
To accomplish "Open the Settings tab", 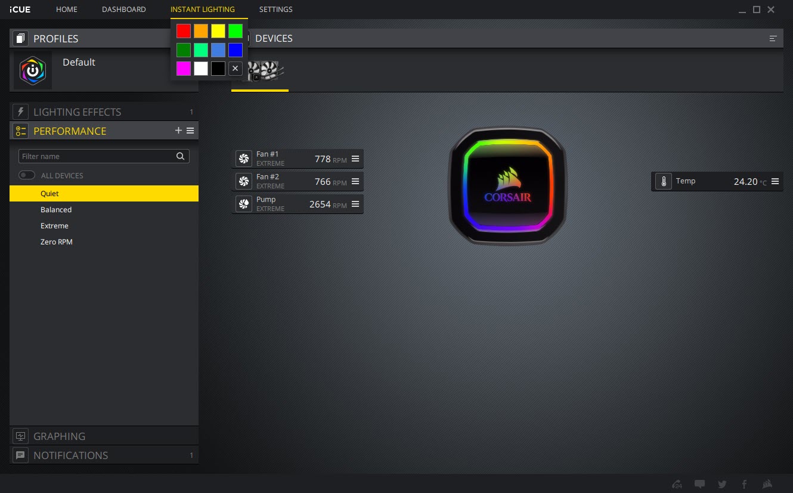I will pyautogui.click(x=276, y=10).
